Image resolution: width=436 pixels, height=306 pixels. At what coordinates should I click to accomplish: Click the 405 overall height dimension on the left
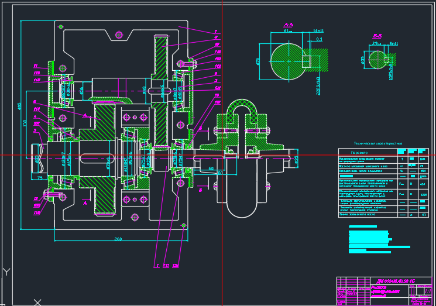(x=19, y=106)
